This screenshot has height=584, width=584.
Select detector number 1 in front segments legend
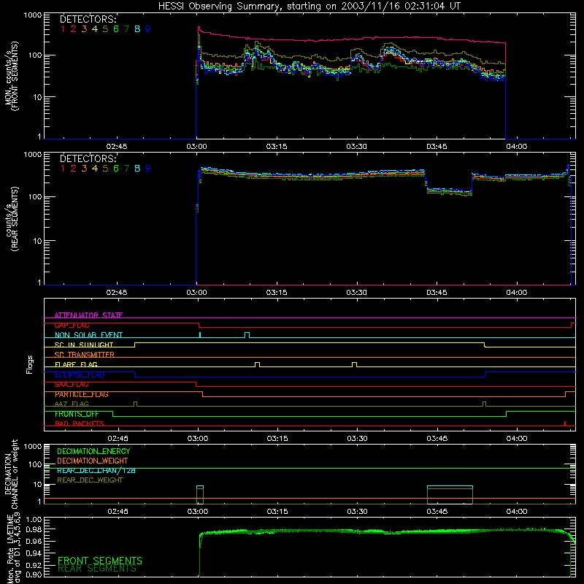[x=63, y=29]
